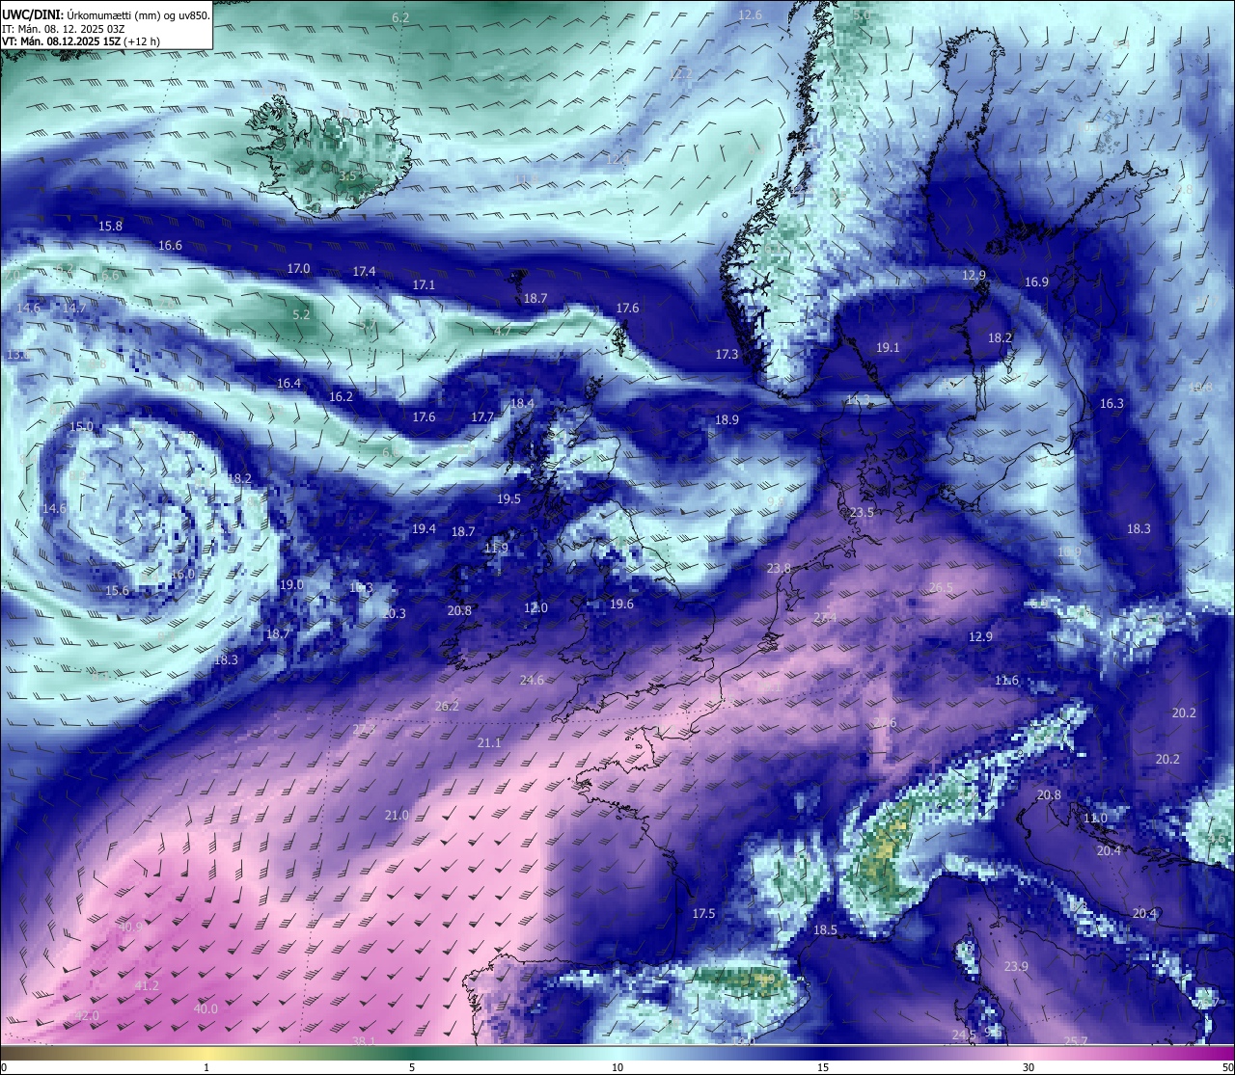Click the 21.0 value label

pos(397,815)
